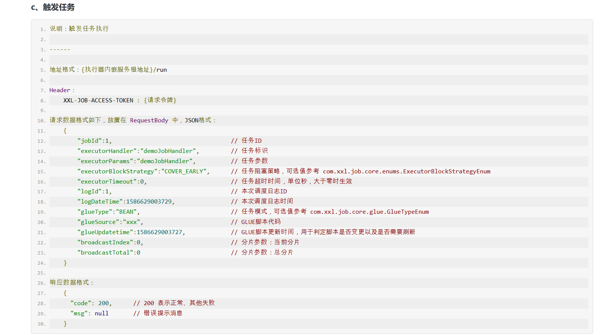
Task: Click the comment '// 分片参数：总分片'
Action: (x=262, y=253)
